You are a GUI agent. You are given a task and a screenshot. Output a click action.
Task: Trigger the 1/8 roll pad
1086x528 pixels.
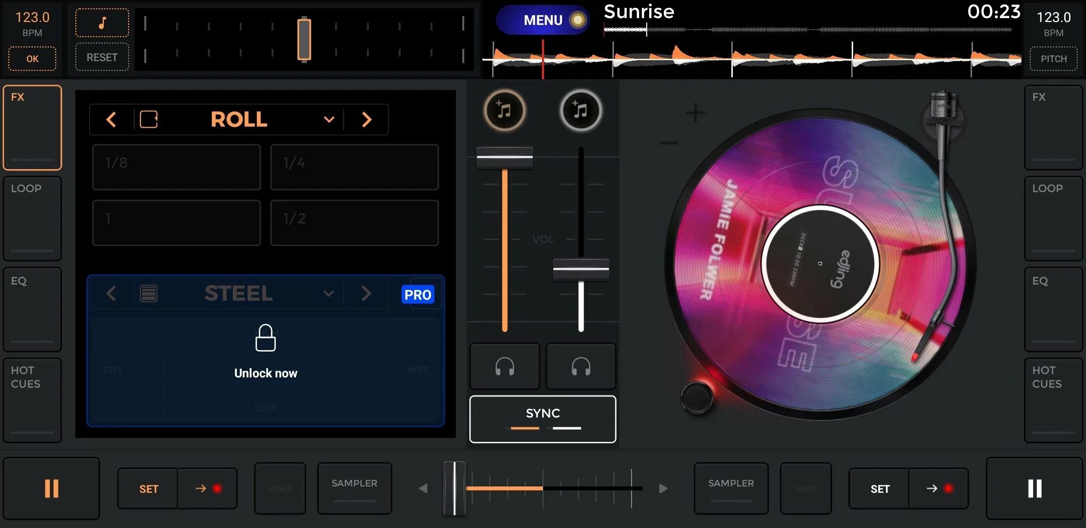(x=176, y=167)
